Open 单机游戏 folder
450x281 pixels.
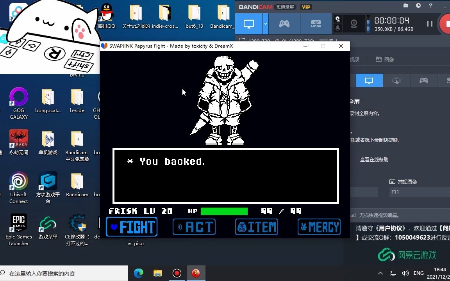coord(48,142)
